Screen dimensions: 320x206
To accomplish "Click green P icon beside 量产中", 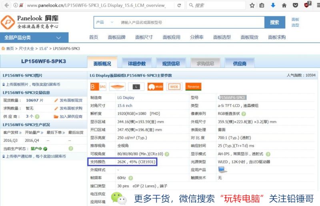I will click(45, 149).
